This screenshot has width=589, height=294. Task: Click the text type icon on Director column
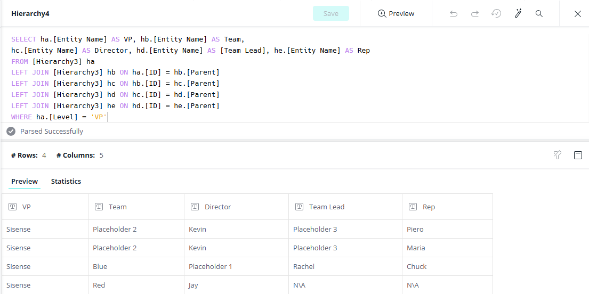(x=195, y=207)
